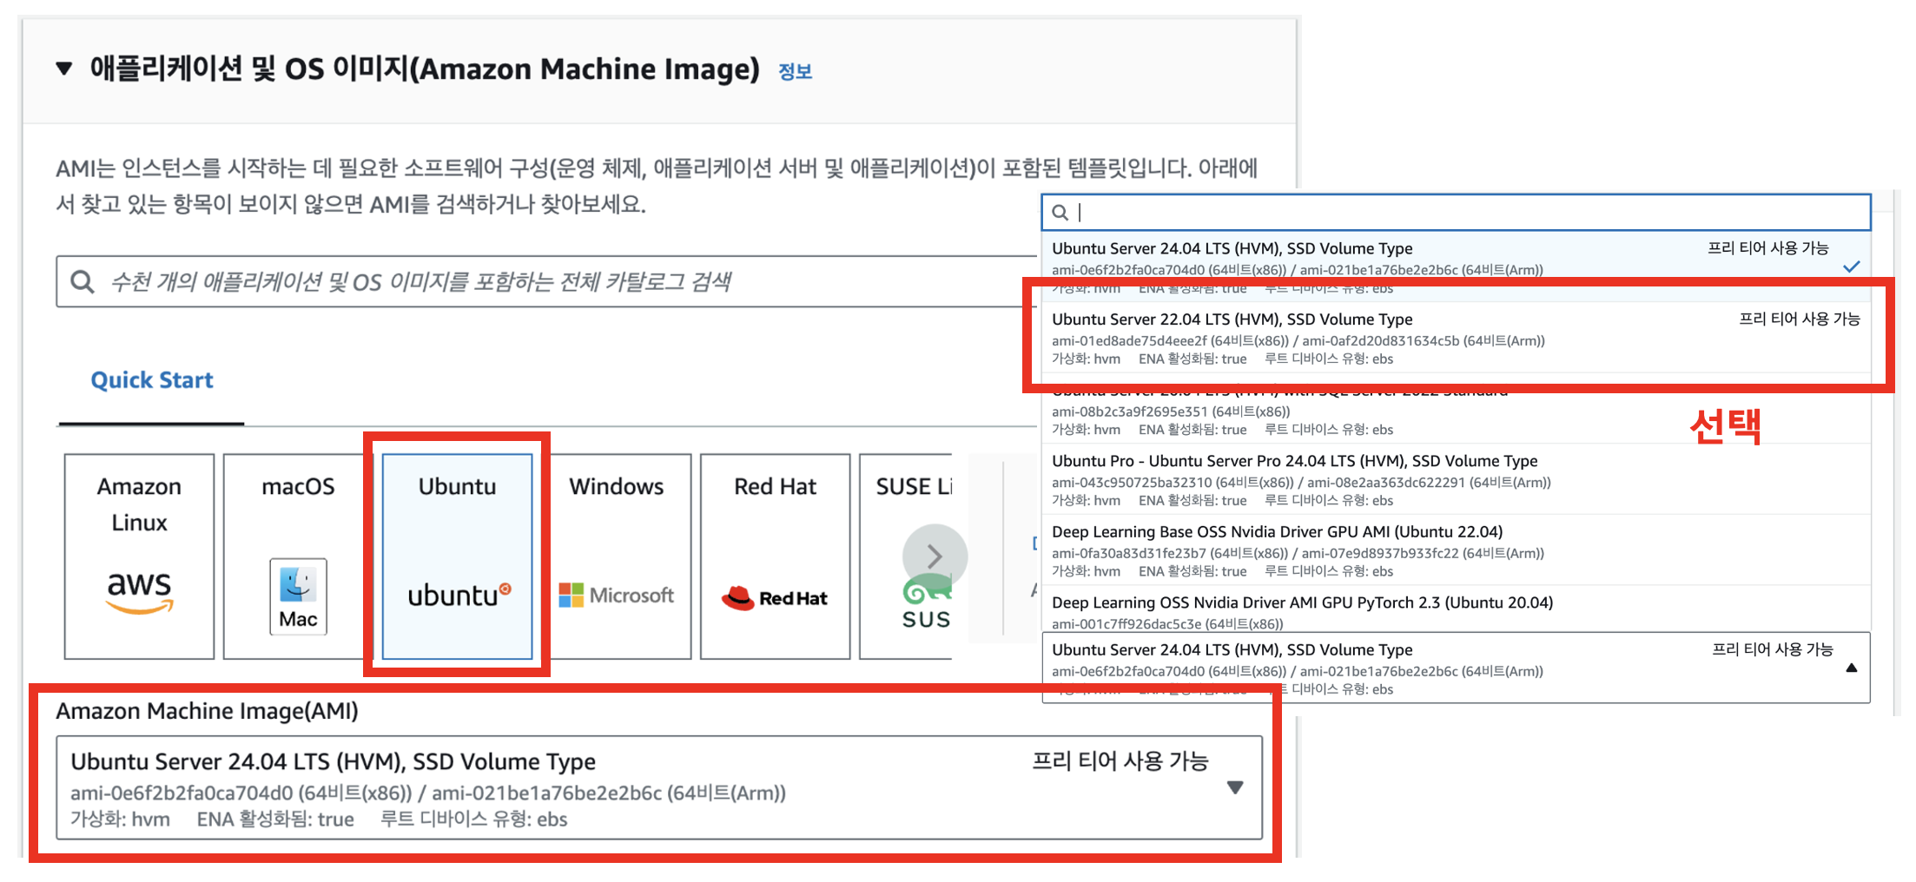
Task: Select the macOS AMI card
Action: (298, 556)
